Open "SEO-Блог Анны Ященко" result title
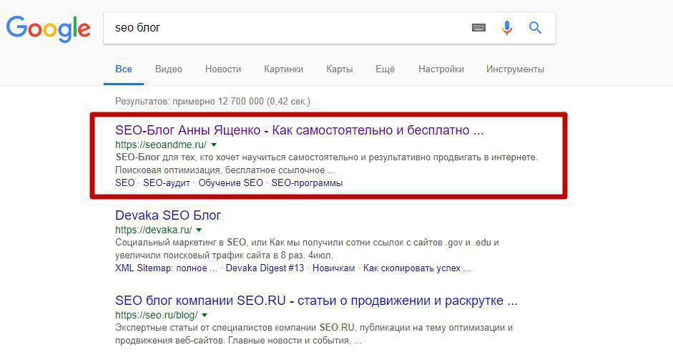Image resolution: width=673 pixels, height=360 pixels. [x=299, y=130]
